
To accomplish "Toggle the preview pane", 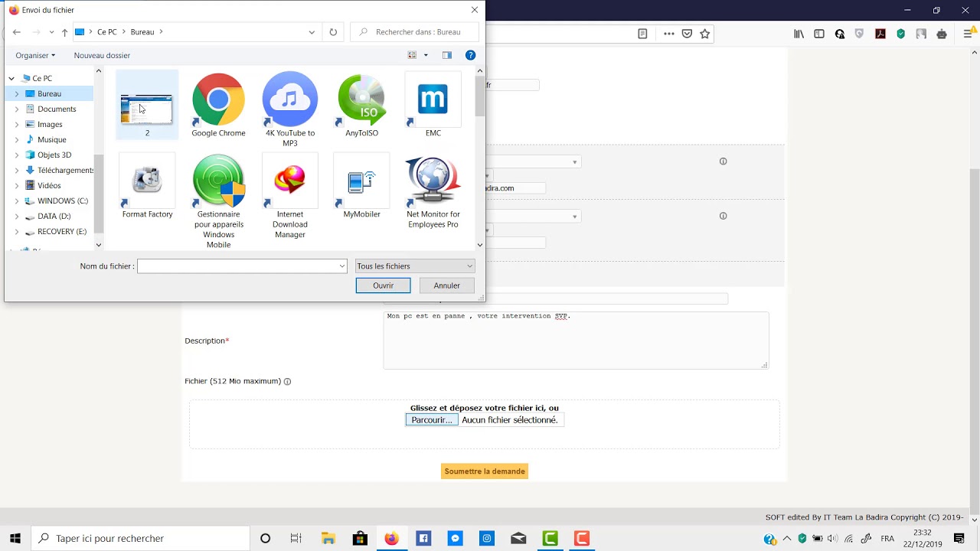I will pyautogui.click(x=447, y=55).
